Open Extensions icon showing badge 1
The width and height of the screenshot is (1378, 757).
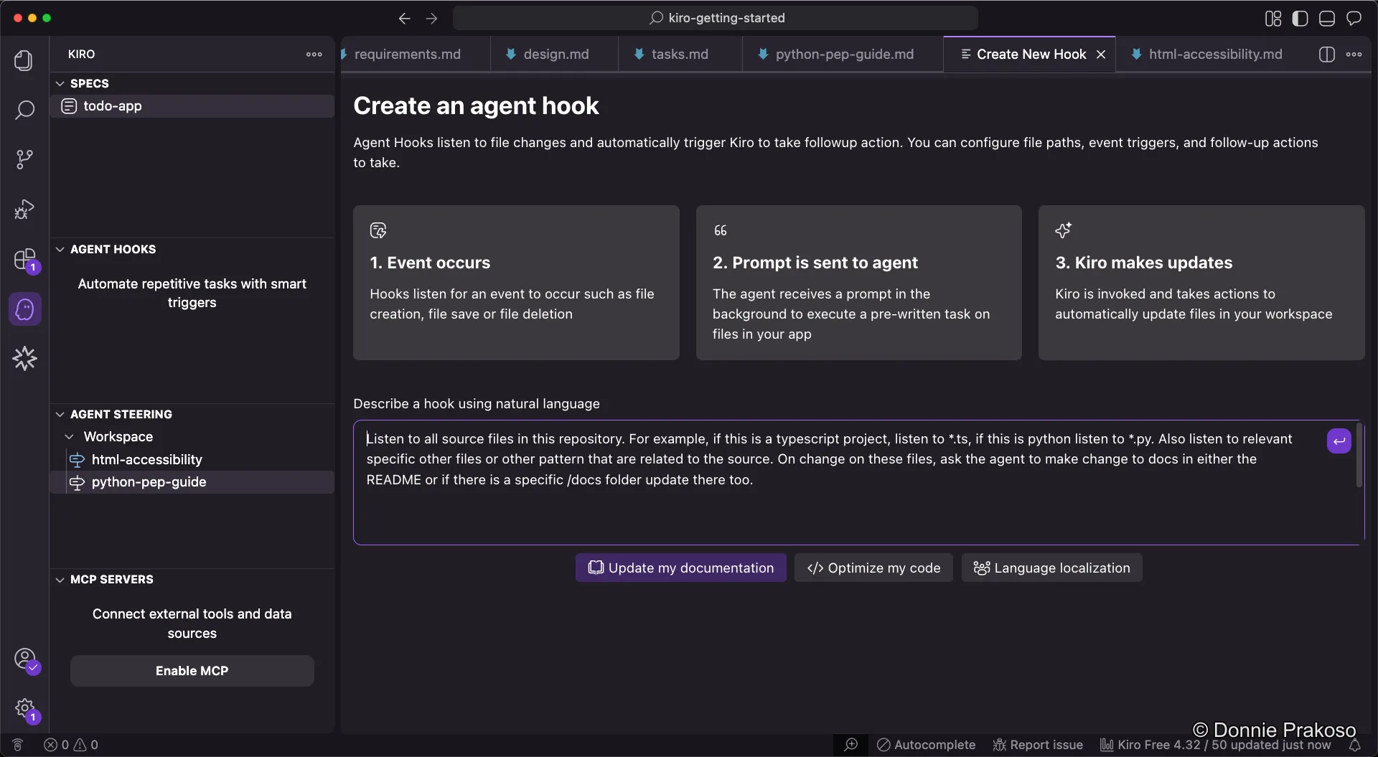click(25, 260)
